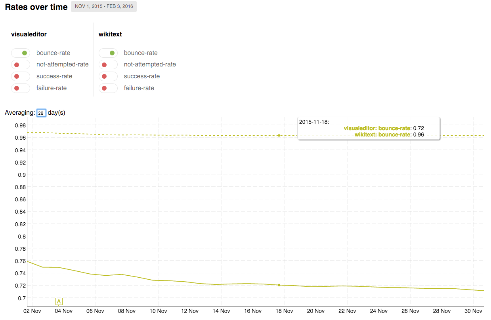Enable visualeditor failure-rate toggle

[x=21, y=88]
